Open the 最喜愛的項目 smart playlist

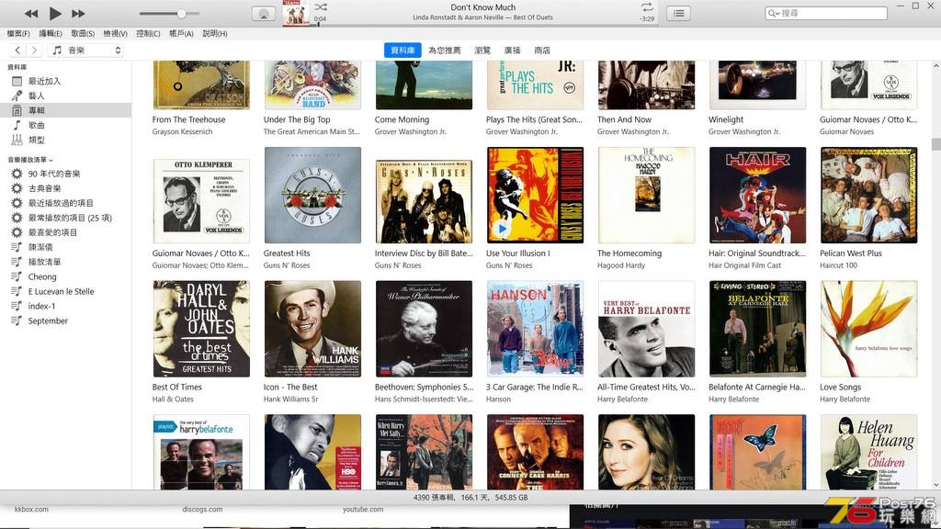(x=65, y=232)
